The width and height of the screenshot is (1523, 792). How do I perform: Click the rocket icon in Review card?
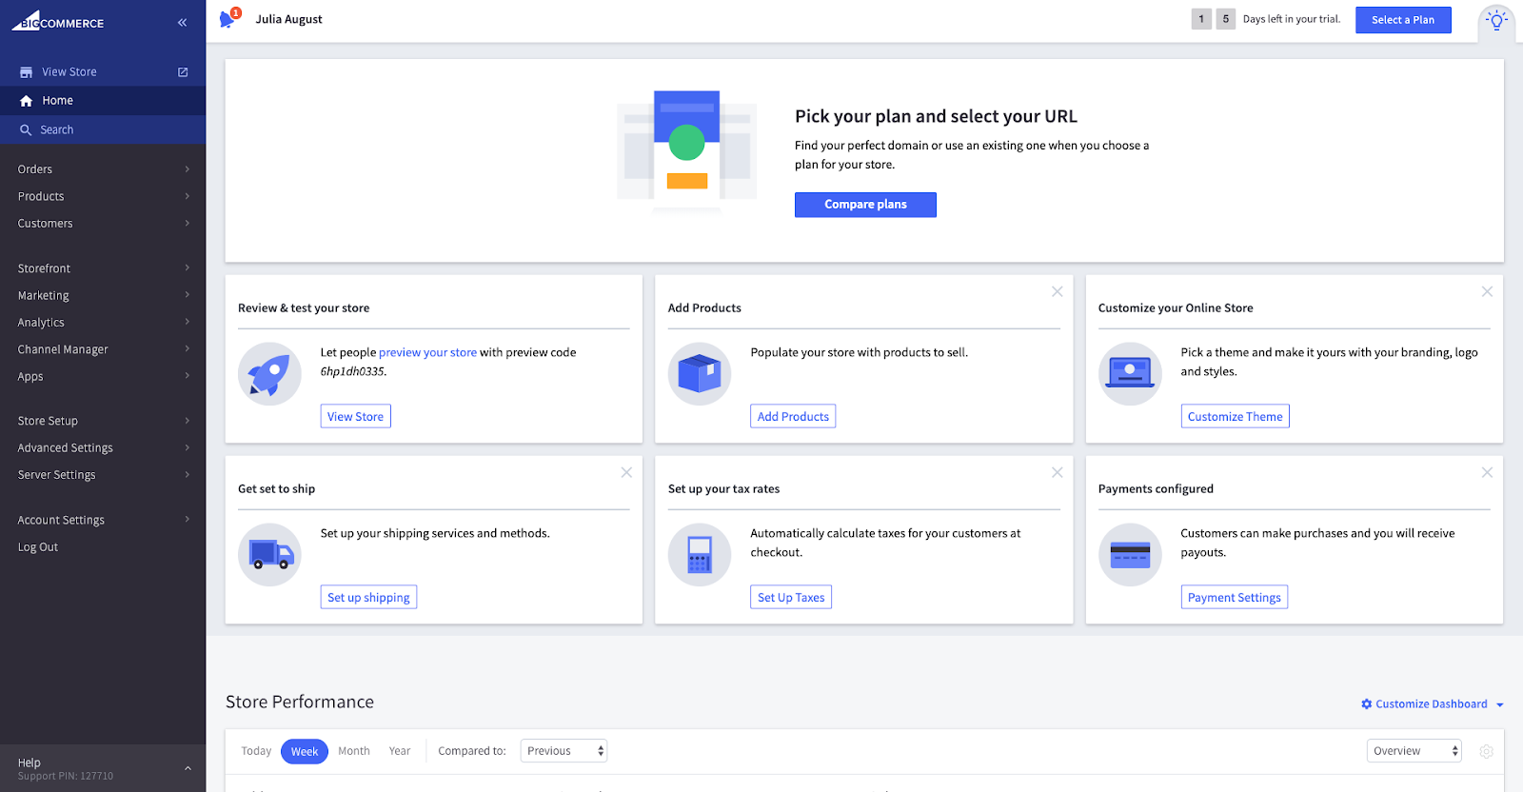click(269, 374)
